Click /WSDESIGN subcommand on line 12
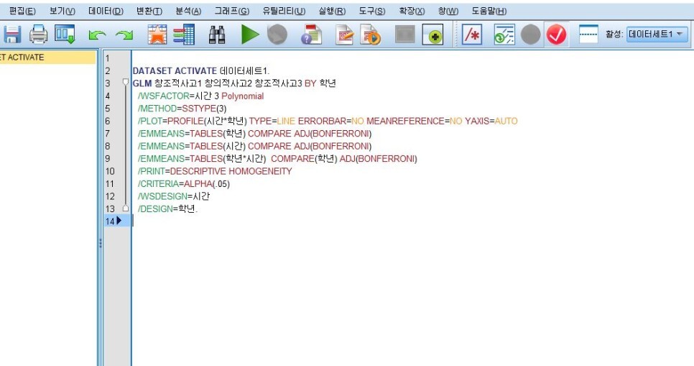This screenshot has width=694, height=366. (x=162, y=196)
